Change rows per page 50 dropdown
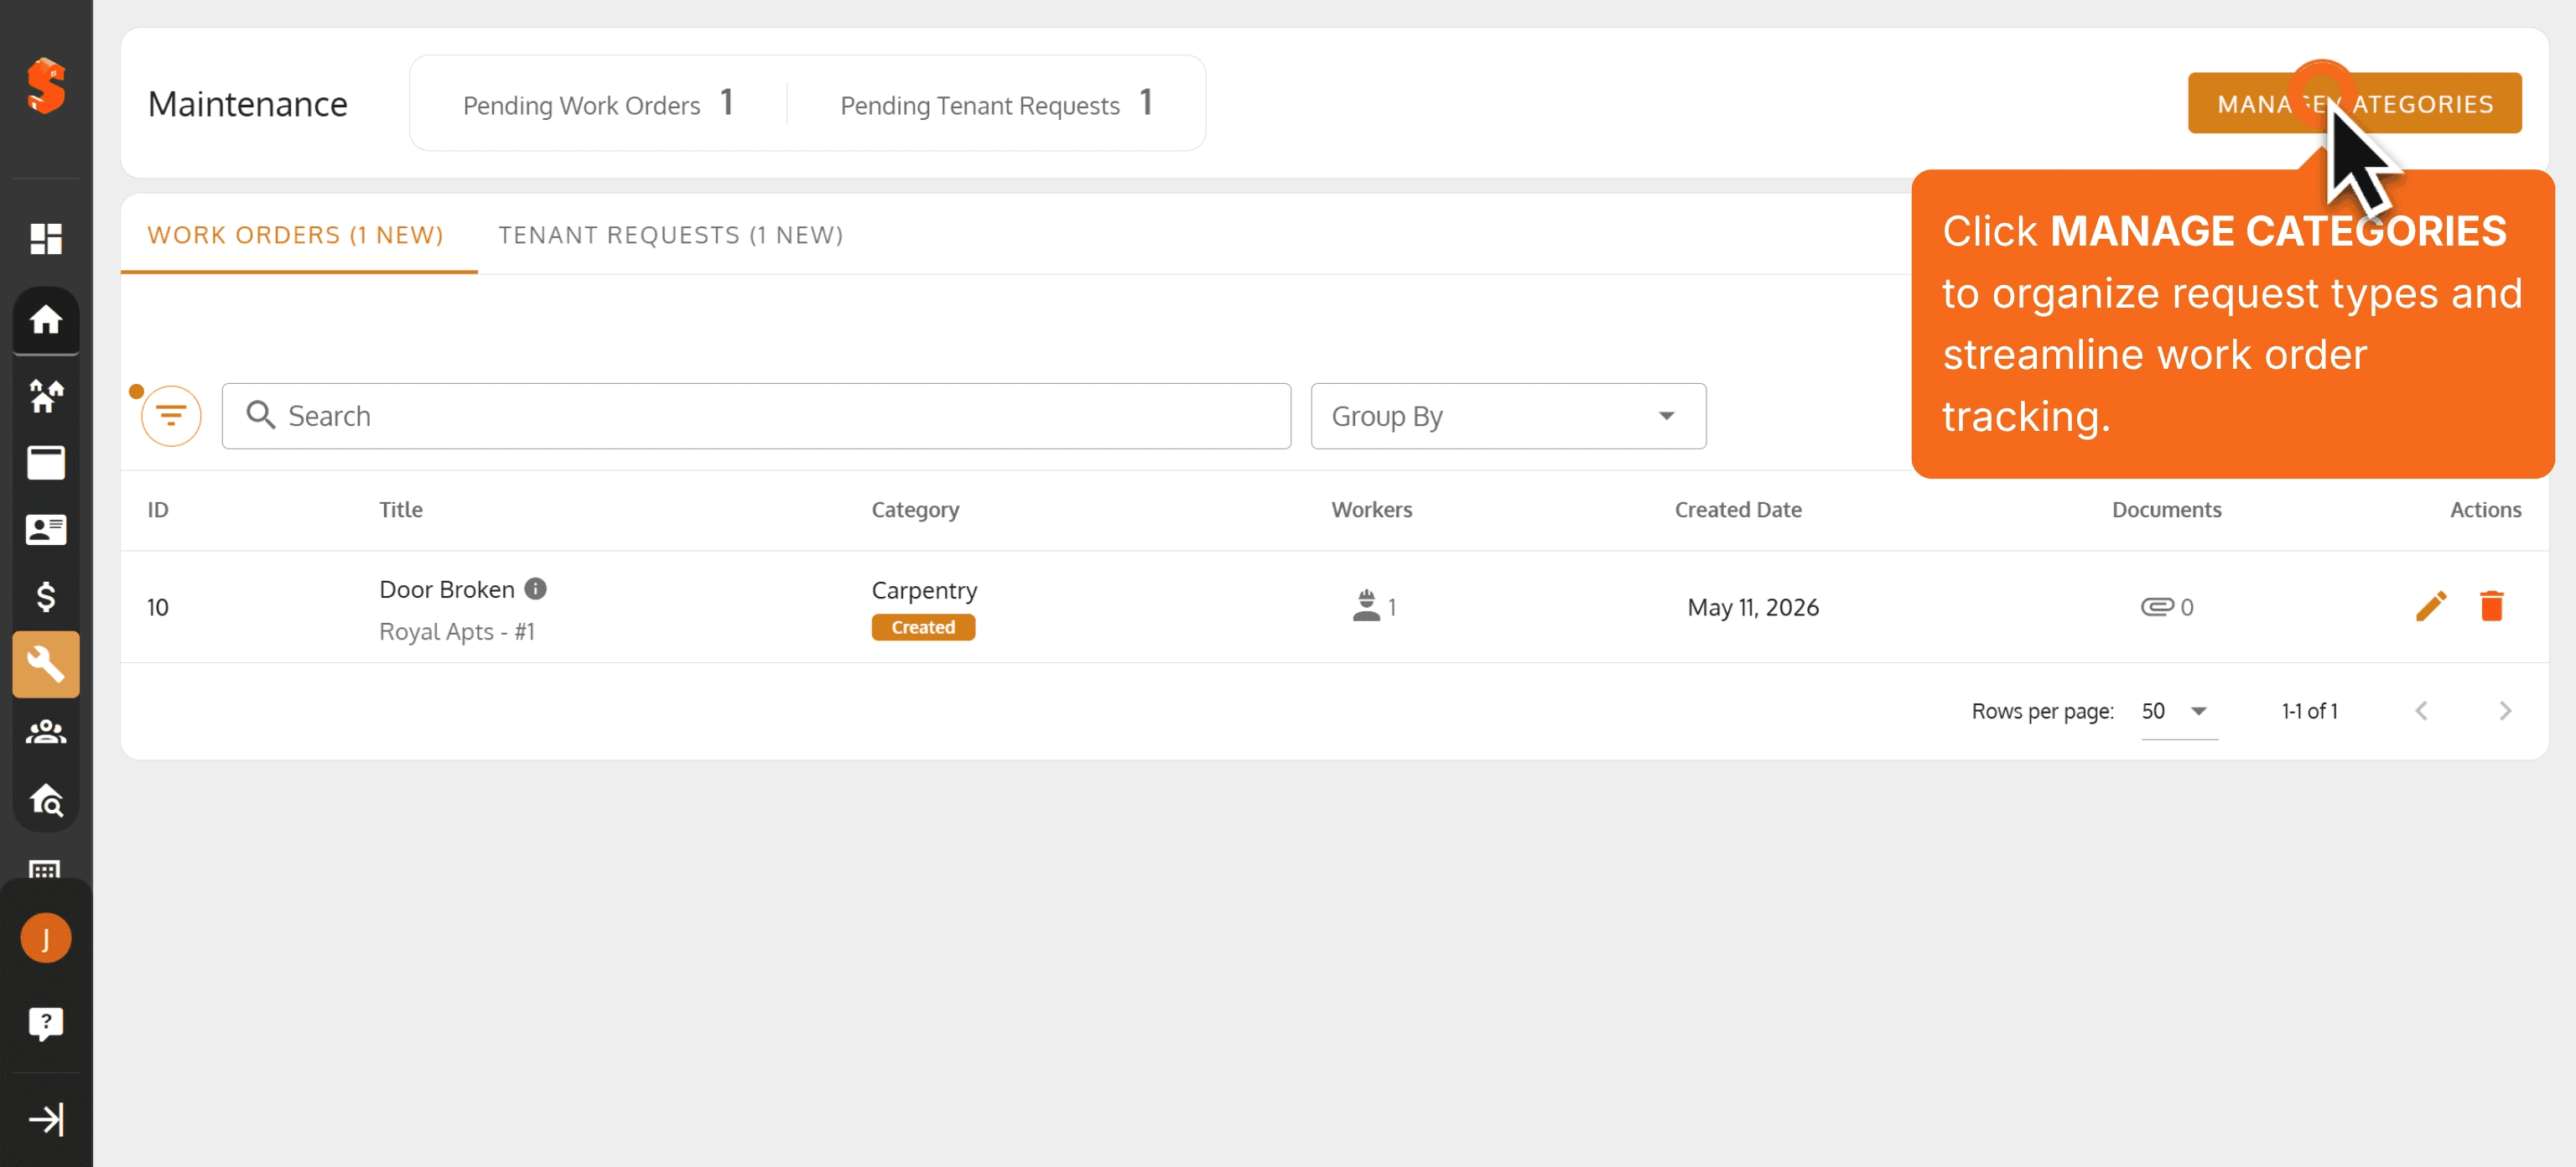The image size is (2576, 1167). [2178, 711]
